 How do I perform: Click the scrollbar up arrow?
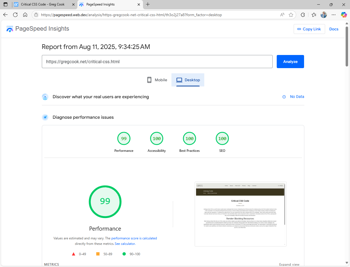pos(347,24)
